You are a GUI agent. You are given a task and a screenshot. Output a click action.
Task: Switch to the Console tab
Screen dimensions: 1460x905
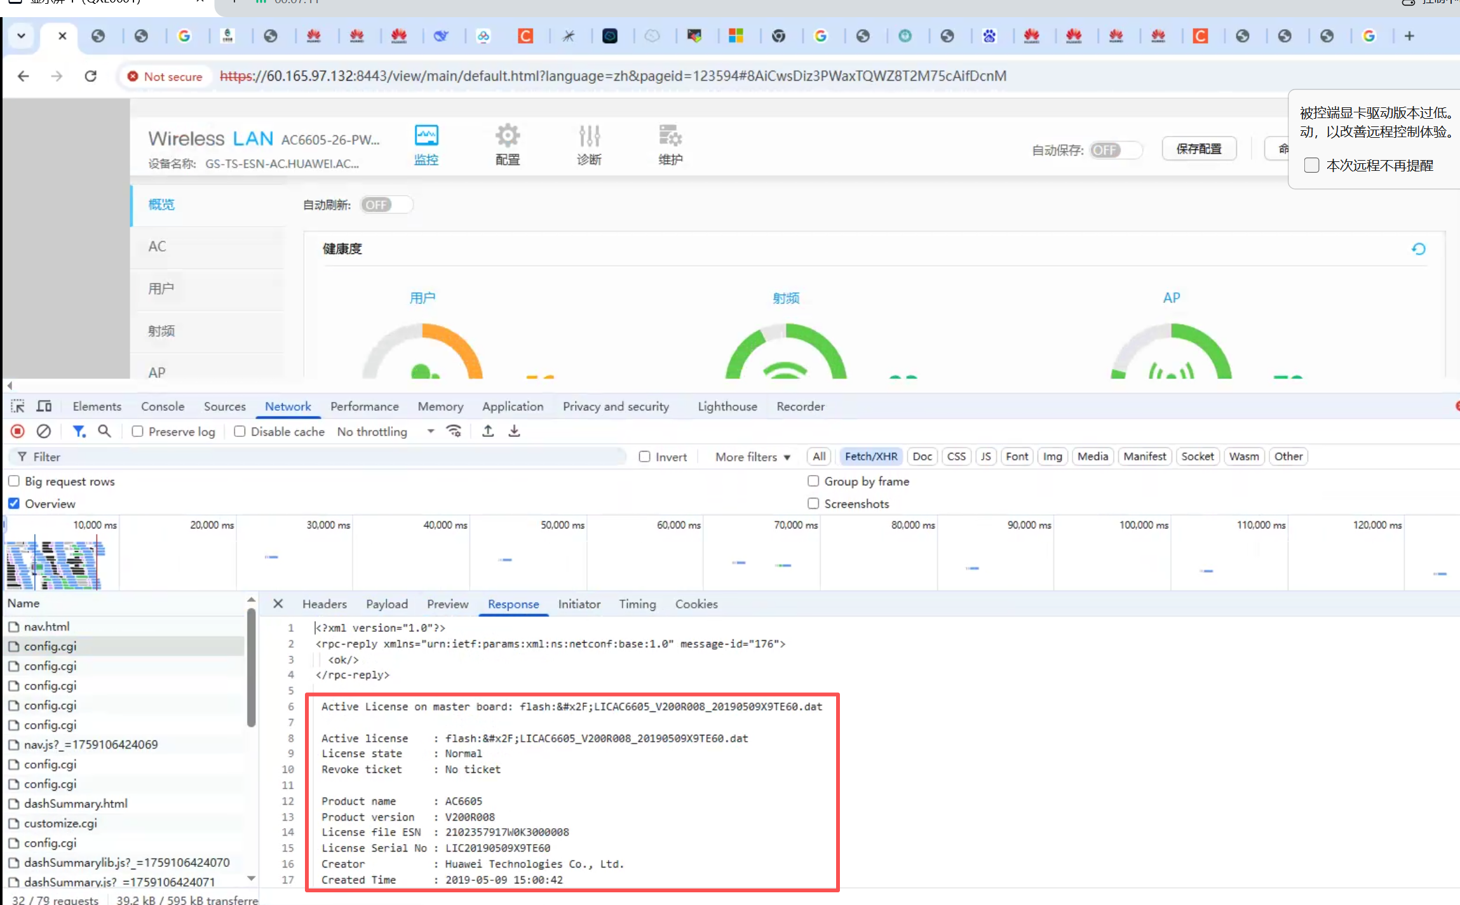point(163,406)
